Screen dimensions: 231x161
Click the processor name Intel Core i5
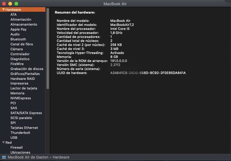[x=120, y=29]
